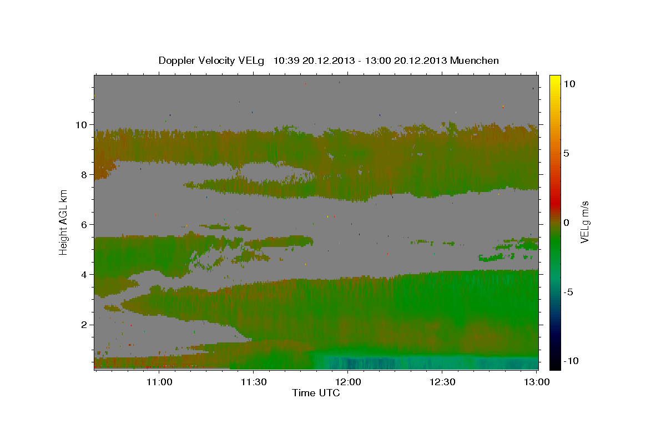Click the "11:00" time tick label
This screenshot has height=444, width=666.
point(160,382)
